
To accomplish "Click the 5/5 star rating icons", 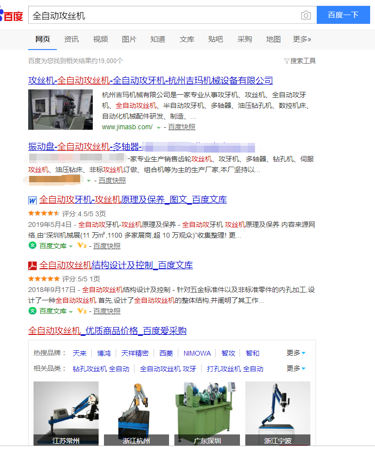I will click(x=44, y=278).
